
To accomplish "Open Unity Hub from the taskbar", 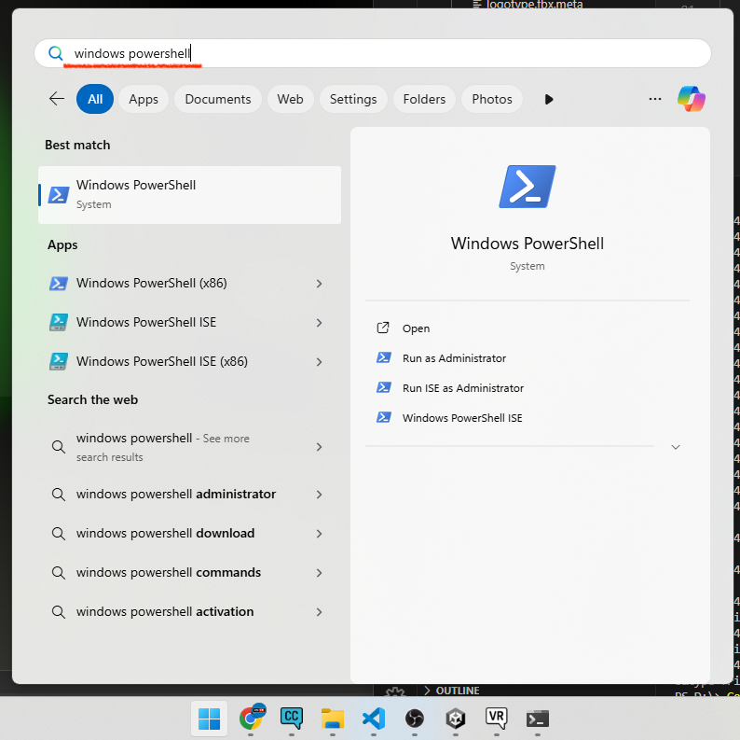I will click(x=456, y=718).
